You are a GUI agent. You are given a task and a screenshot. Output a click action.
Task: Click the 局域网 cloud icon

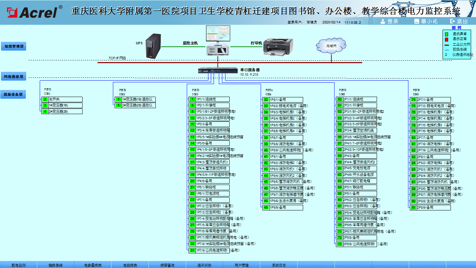(331, 46)
